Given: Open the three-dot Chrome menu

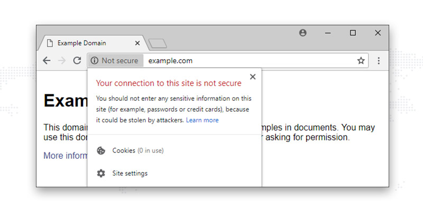Looking at the screenshot, I should [379, 61].
